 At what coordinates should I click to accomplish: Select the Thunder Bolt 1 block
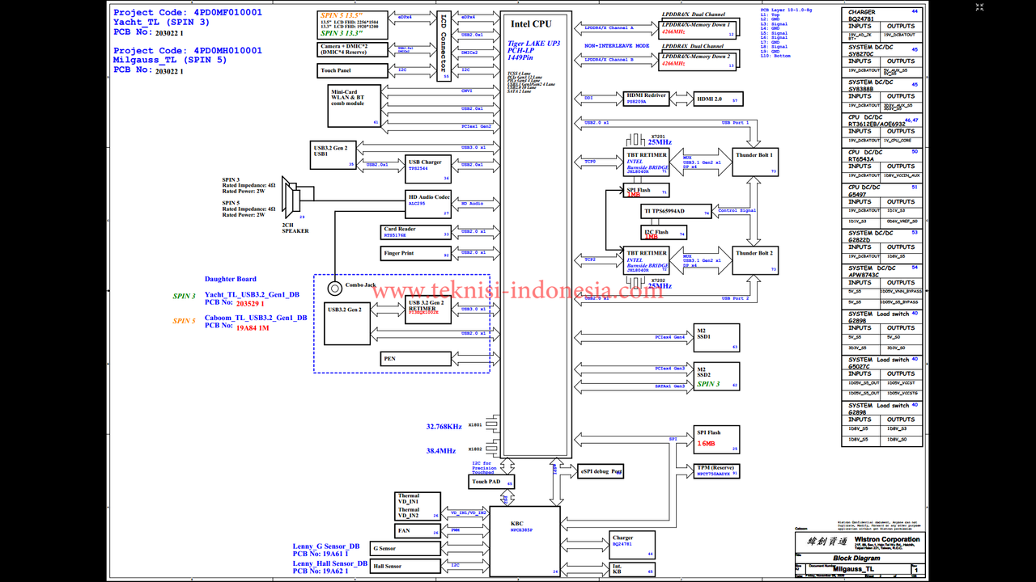755,162
